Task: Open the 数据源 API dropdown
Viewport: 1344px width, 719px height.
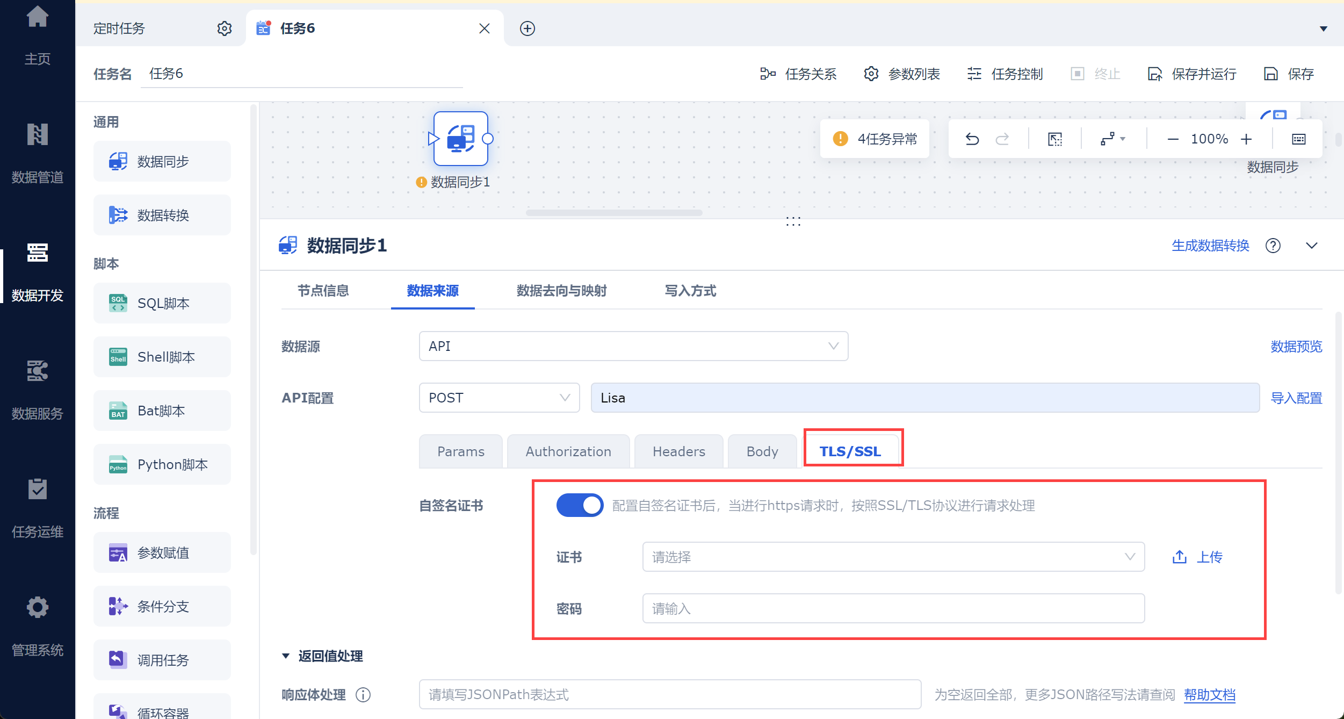Action: point(633,346)
